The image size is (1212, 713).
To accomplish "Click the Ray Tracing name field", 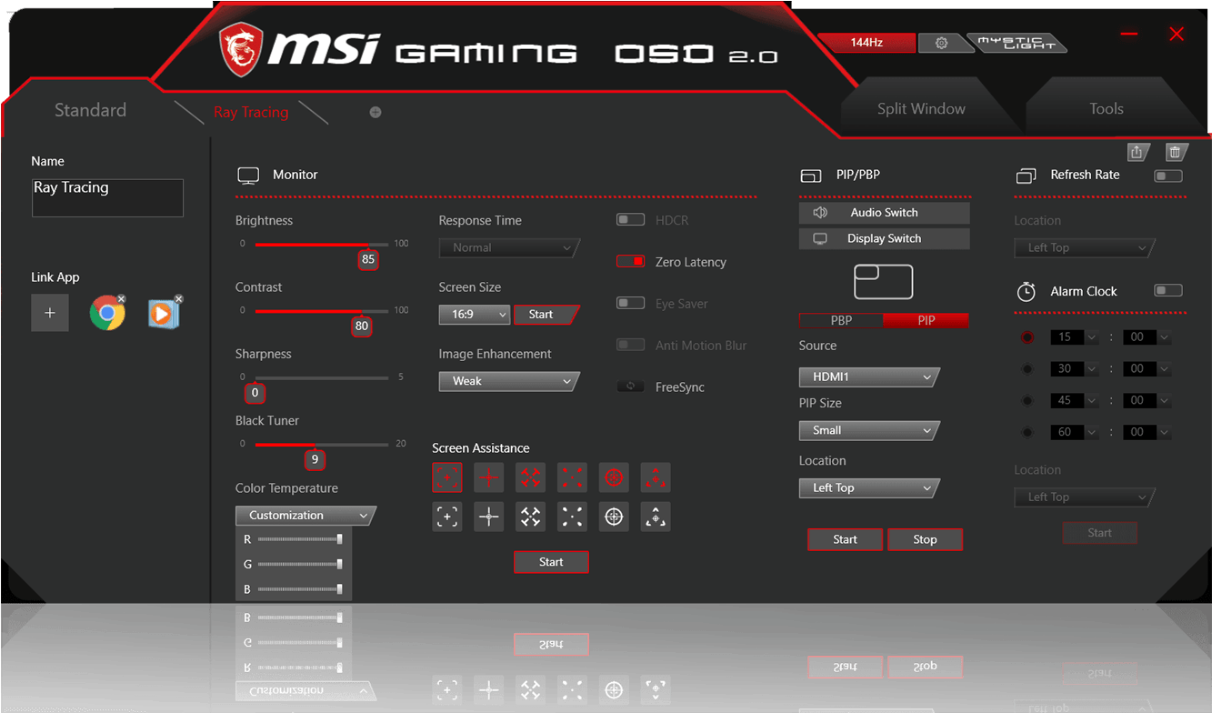I will [x=107, y=197].
